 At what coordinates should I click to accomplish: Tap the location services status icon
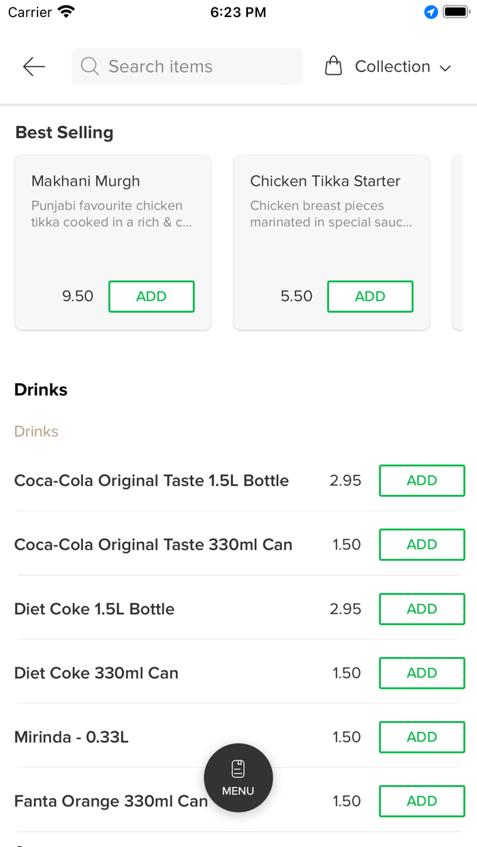(431, 12)
